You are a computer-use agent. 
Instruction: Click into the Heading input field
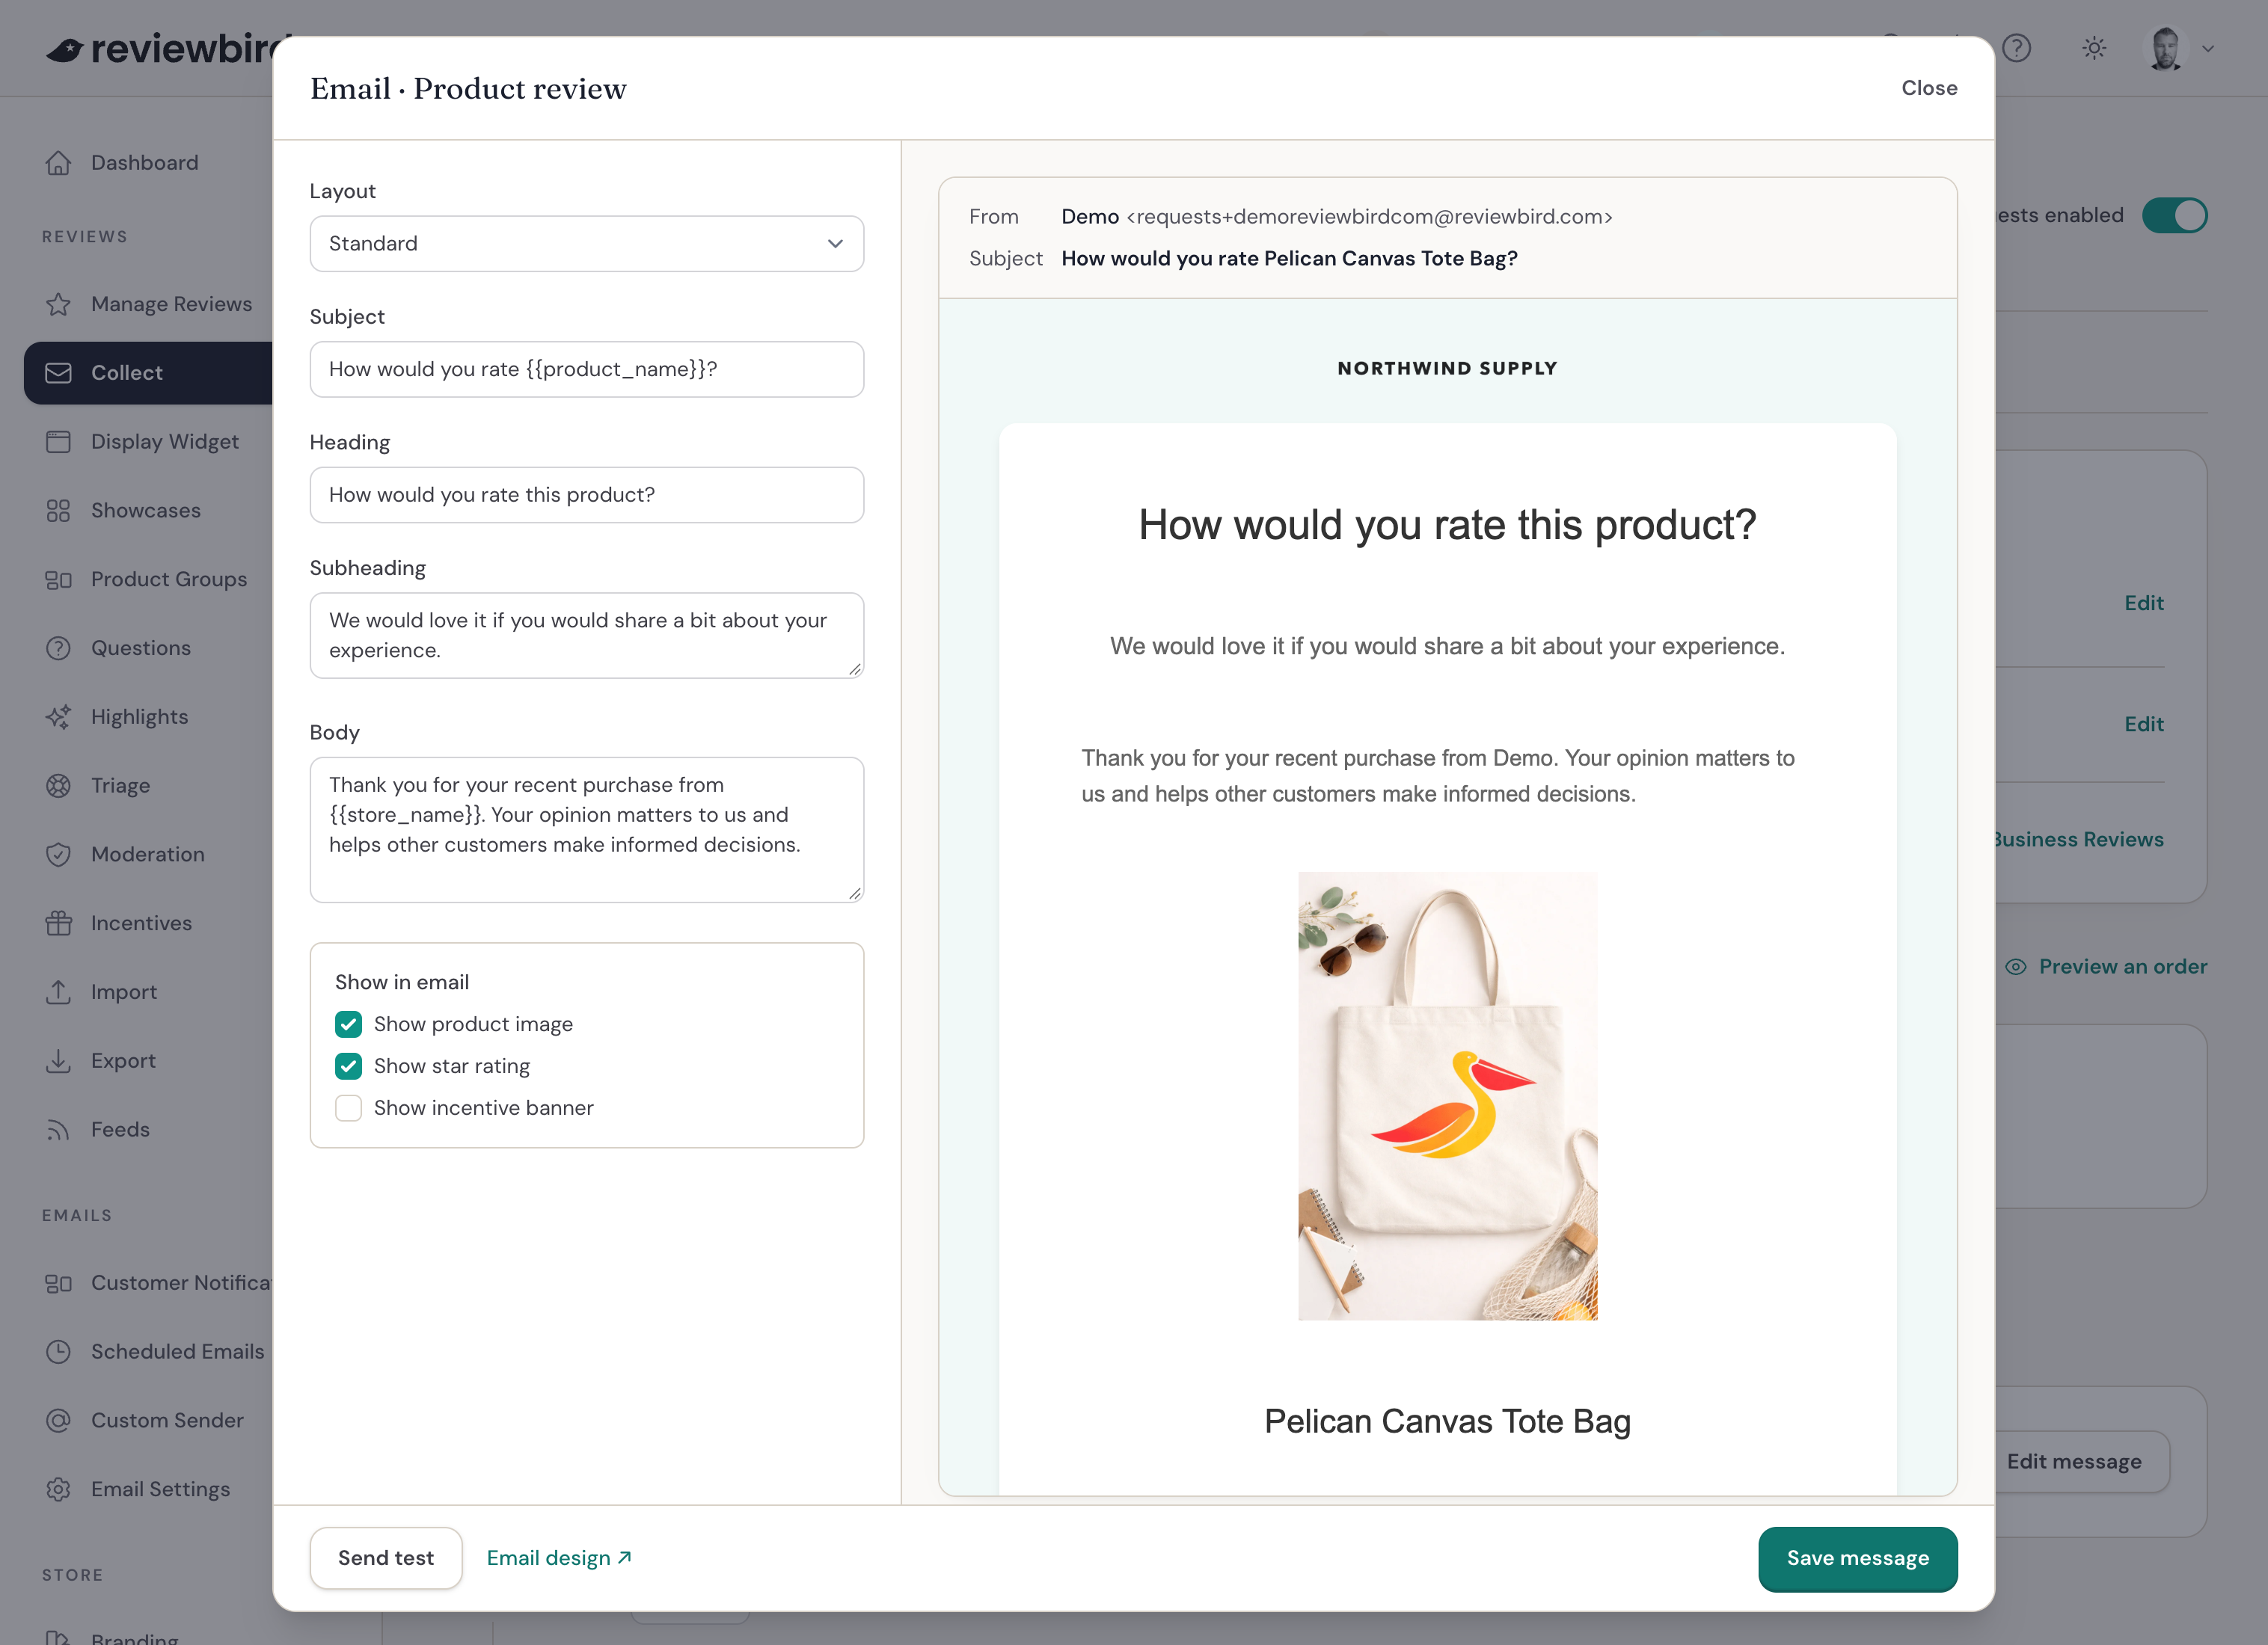[587, 495]
